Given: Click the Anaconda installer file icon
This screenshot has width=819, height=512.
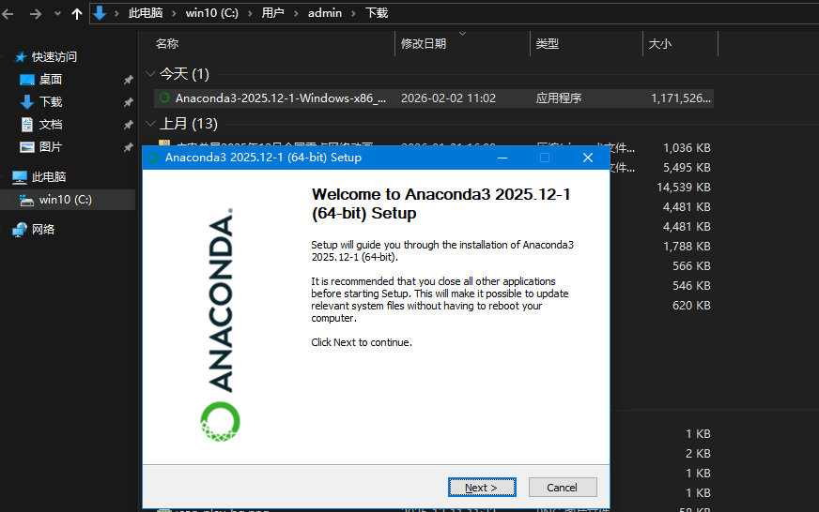Looking at the screenshot, I should click(x=164, y=98).
